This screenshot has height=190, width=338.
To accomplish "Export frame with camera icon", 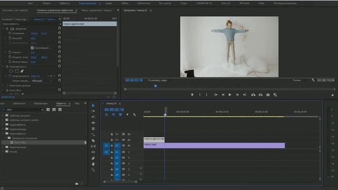I will [268, 95].
